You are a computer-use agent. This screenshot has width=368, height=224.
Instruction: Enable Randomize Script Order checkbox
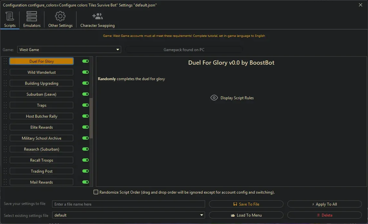(x=96, y=192)
